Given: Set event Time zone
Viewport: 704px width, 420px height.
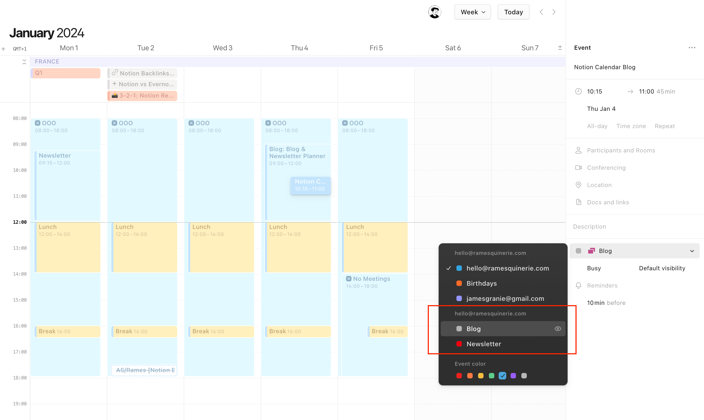Looking at the screenshot, I should pos(631,126).
